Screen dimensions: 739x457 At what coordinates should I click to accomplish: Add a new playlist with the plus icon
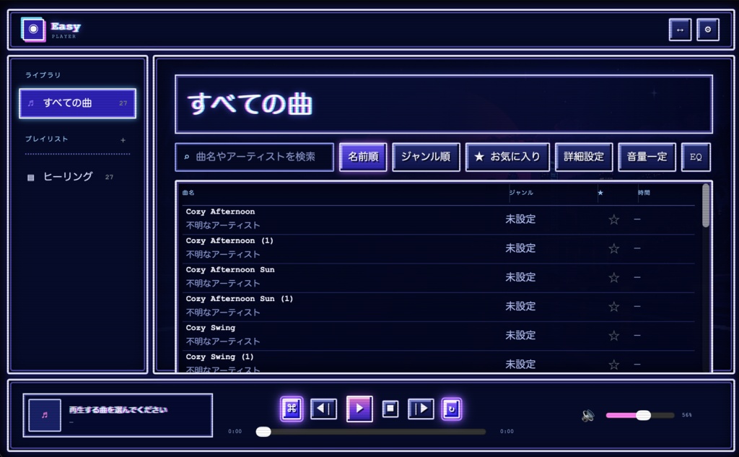click(123, 140)
